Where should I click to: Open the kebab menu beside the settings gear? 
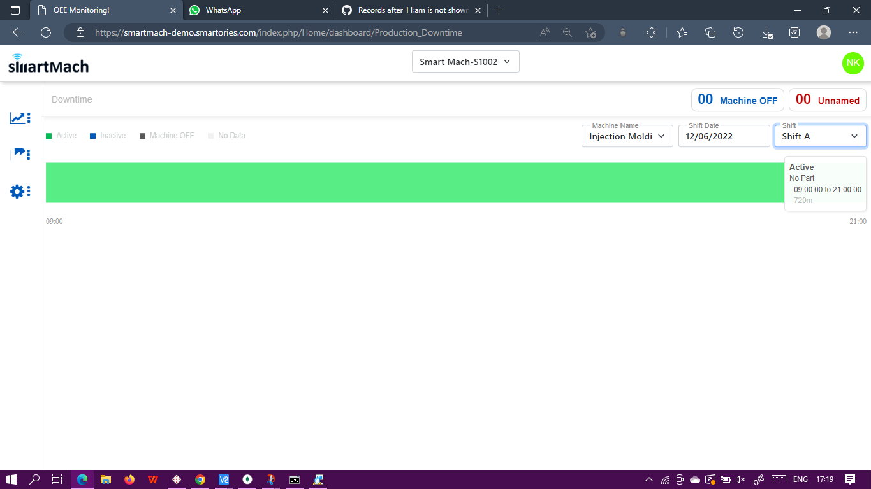27,191
